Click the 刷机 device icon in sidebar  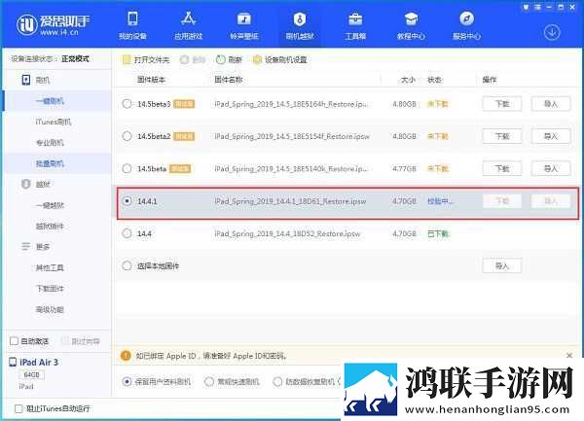(x=26, y=80)
